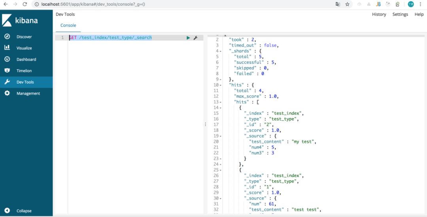Image resolution: width=427 pixels, height=217 pixels.
Task: Click the browser address bar
Action: point(178,4)
